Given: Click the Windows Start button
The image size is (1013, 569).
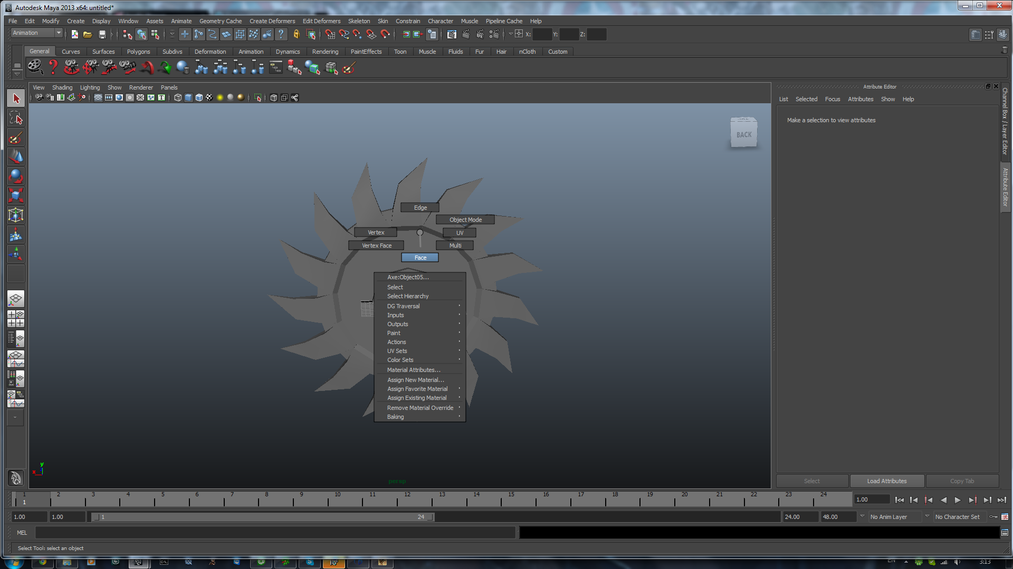Looking at the screenshot, I should [x=14, y=563].
